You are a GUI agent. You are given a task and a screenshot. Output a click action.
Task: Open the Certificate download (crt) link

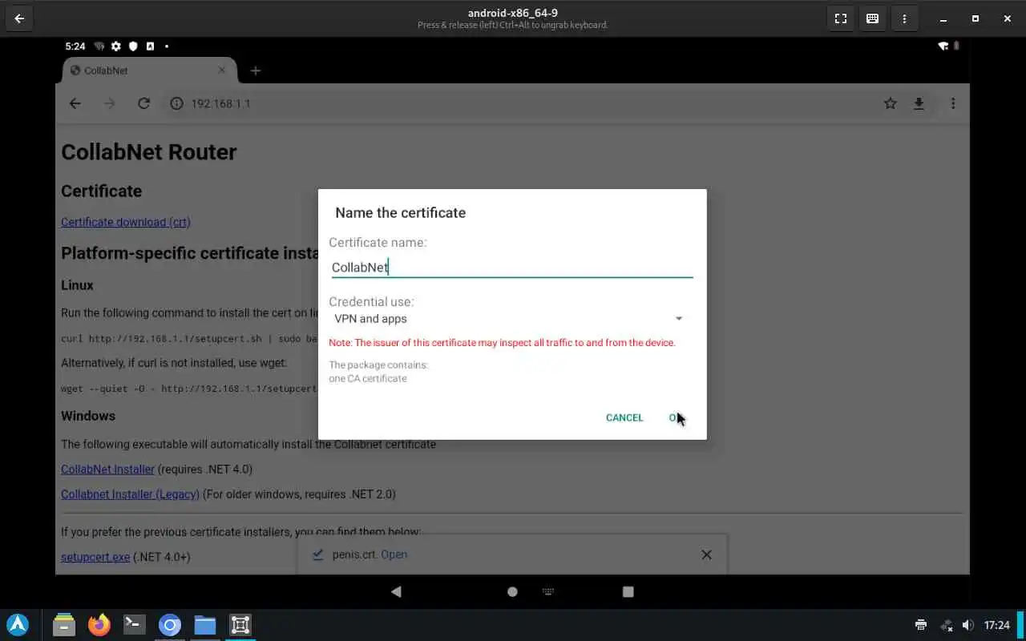[x=126, y=222]
